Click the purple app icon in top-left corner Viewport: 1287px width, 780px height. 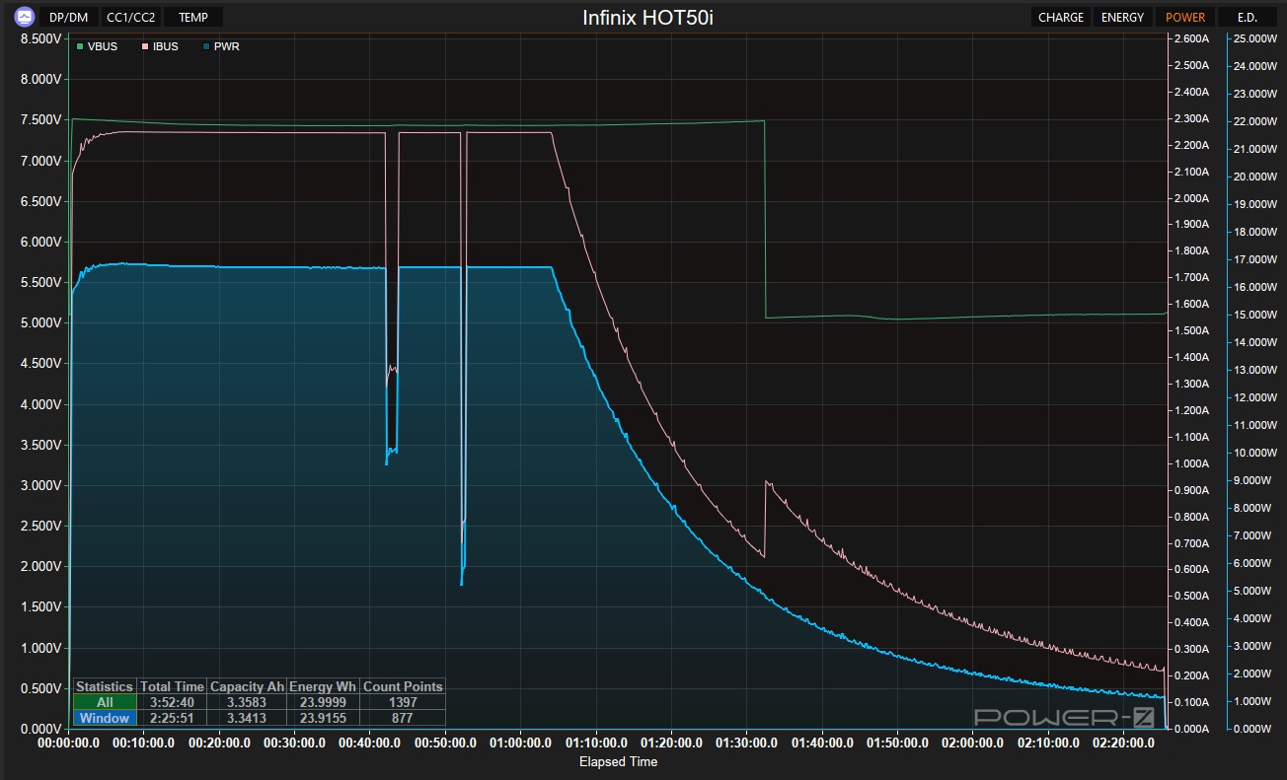[24, 17]
